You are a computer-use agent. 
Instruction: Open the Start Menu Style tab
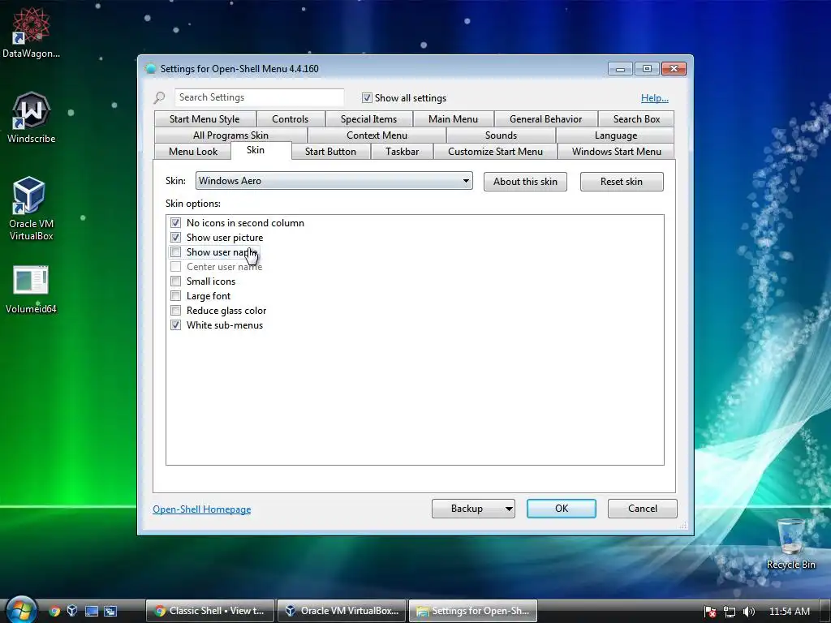coord(205,118)
